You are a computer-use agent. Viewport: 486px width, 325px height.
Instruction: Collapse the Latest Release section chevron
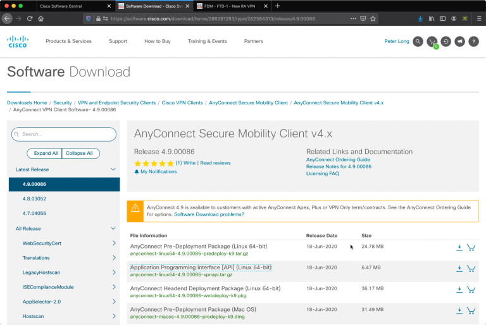(113, 169)
